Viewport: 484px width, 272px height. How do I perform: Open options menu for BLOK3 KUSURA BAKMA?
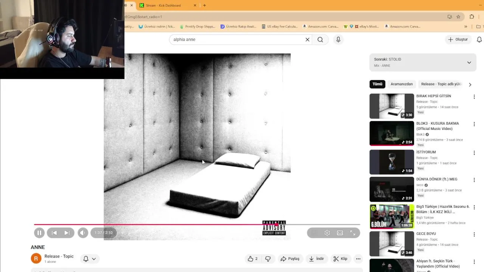click(474, 124)
